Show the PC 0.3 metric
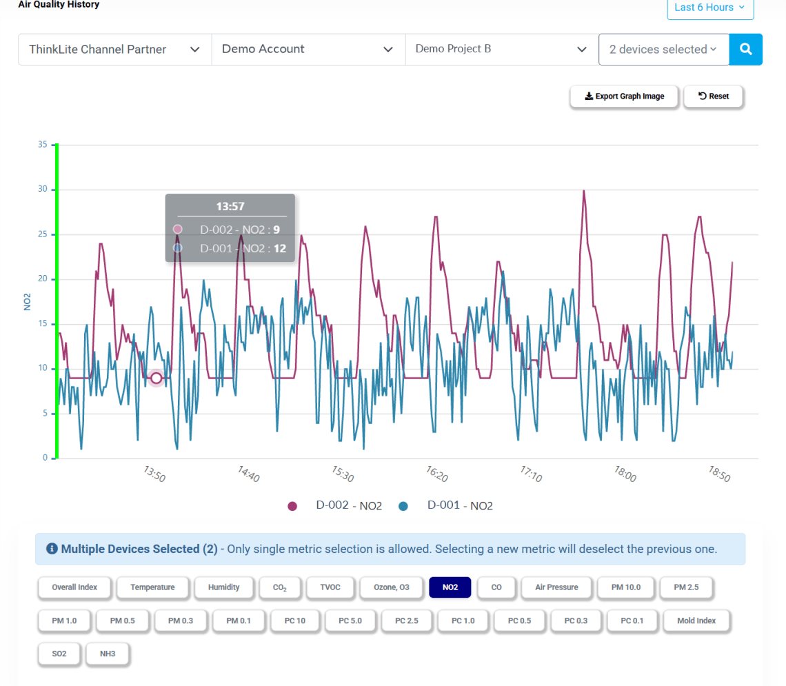The width and height of the screenshot is (786, 686). pos(576,621)
